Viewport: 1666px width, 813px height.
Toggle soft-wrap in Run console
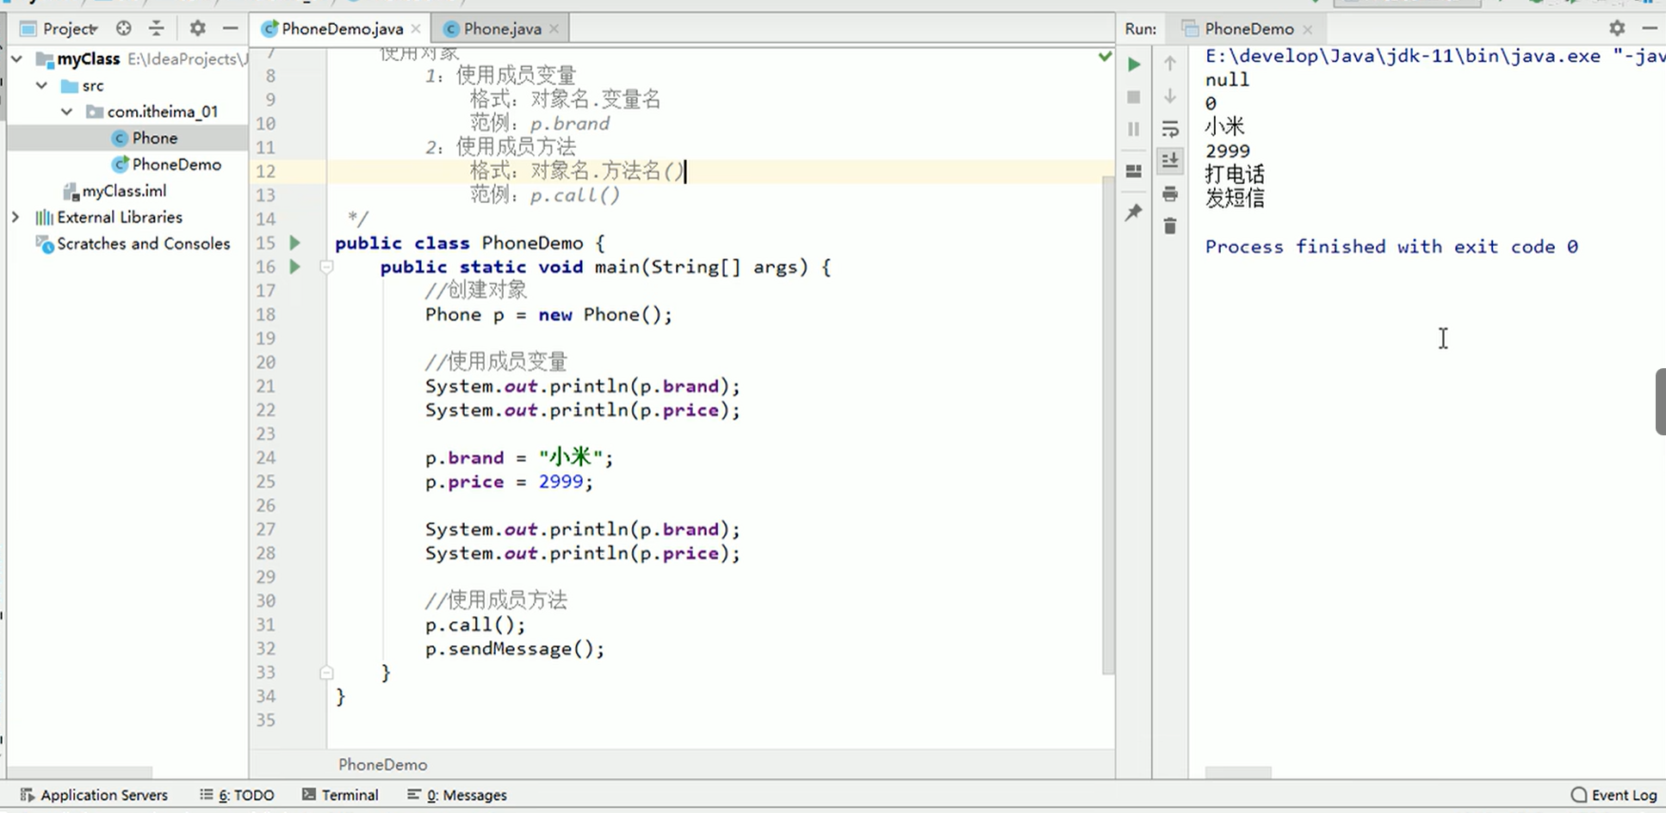click(x=1170, y=129)
